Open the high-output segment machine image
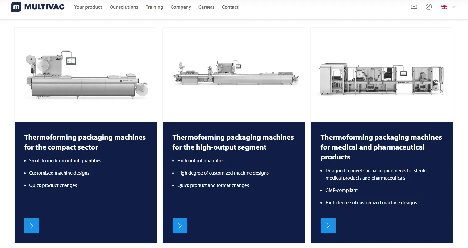The width and height of the screenshot is (468, 248). coord(234,75)
